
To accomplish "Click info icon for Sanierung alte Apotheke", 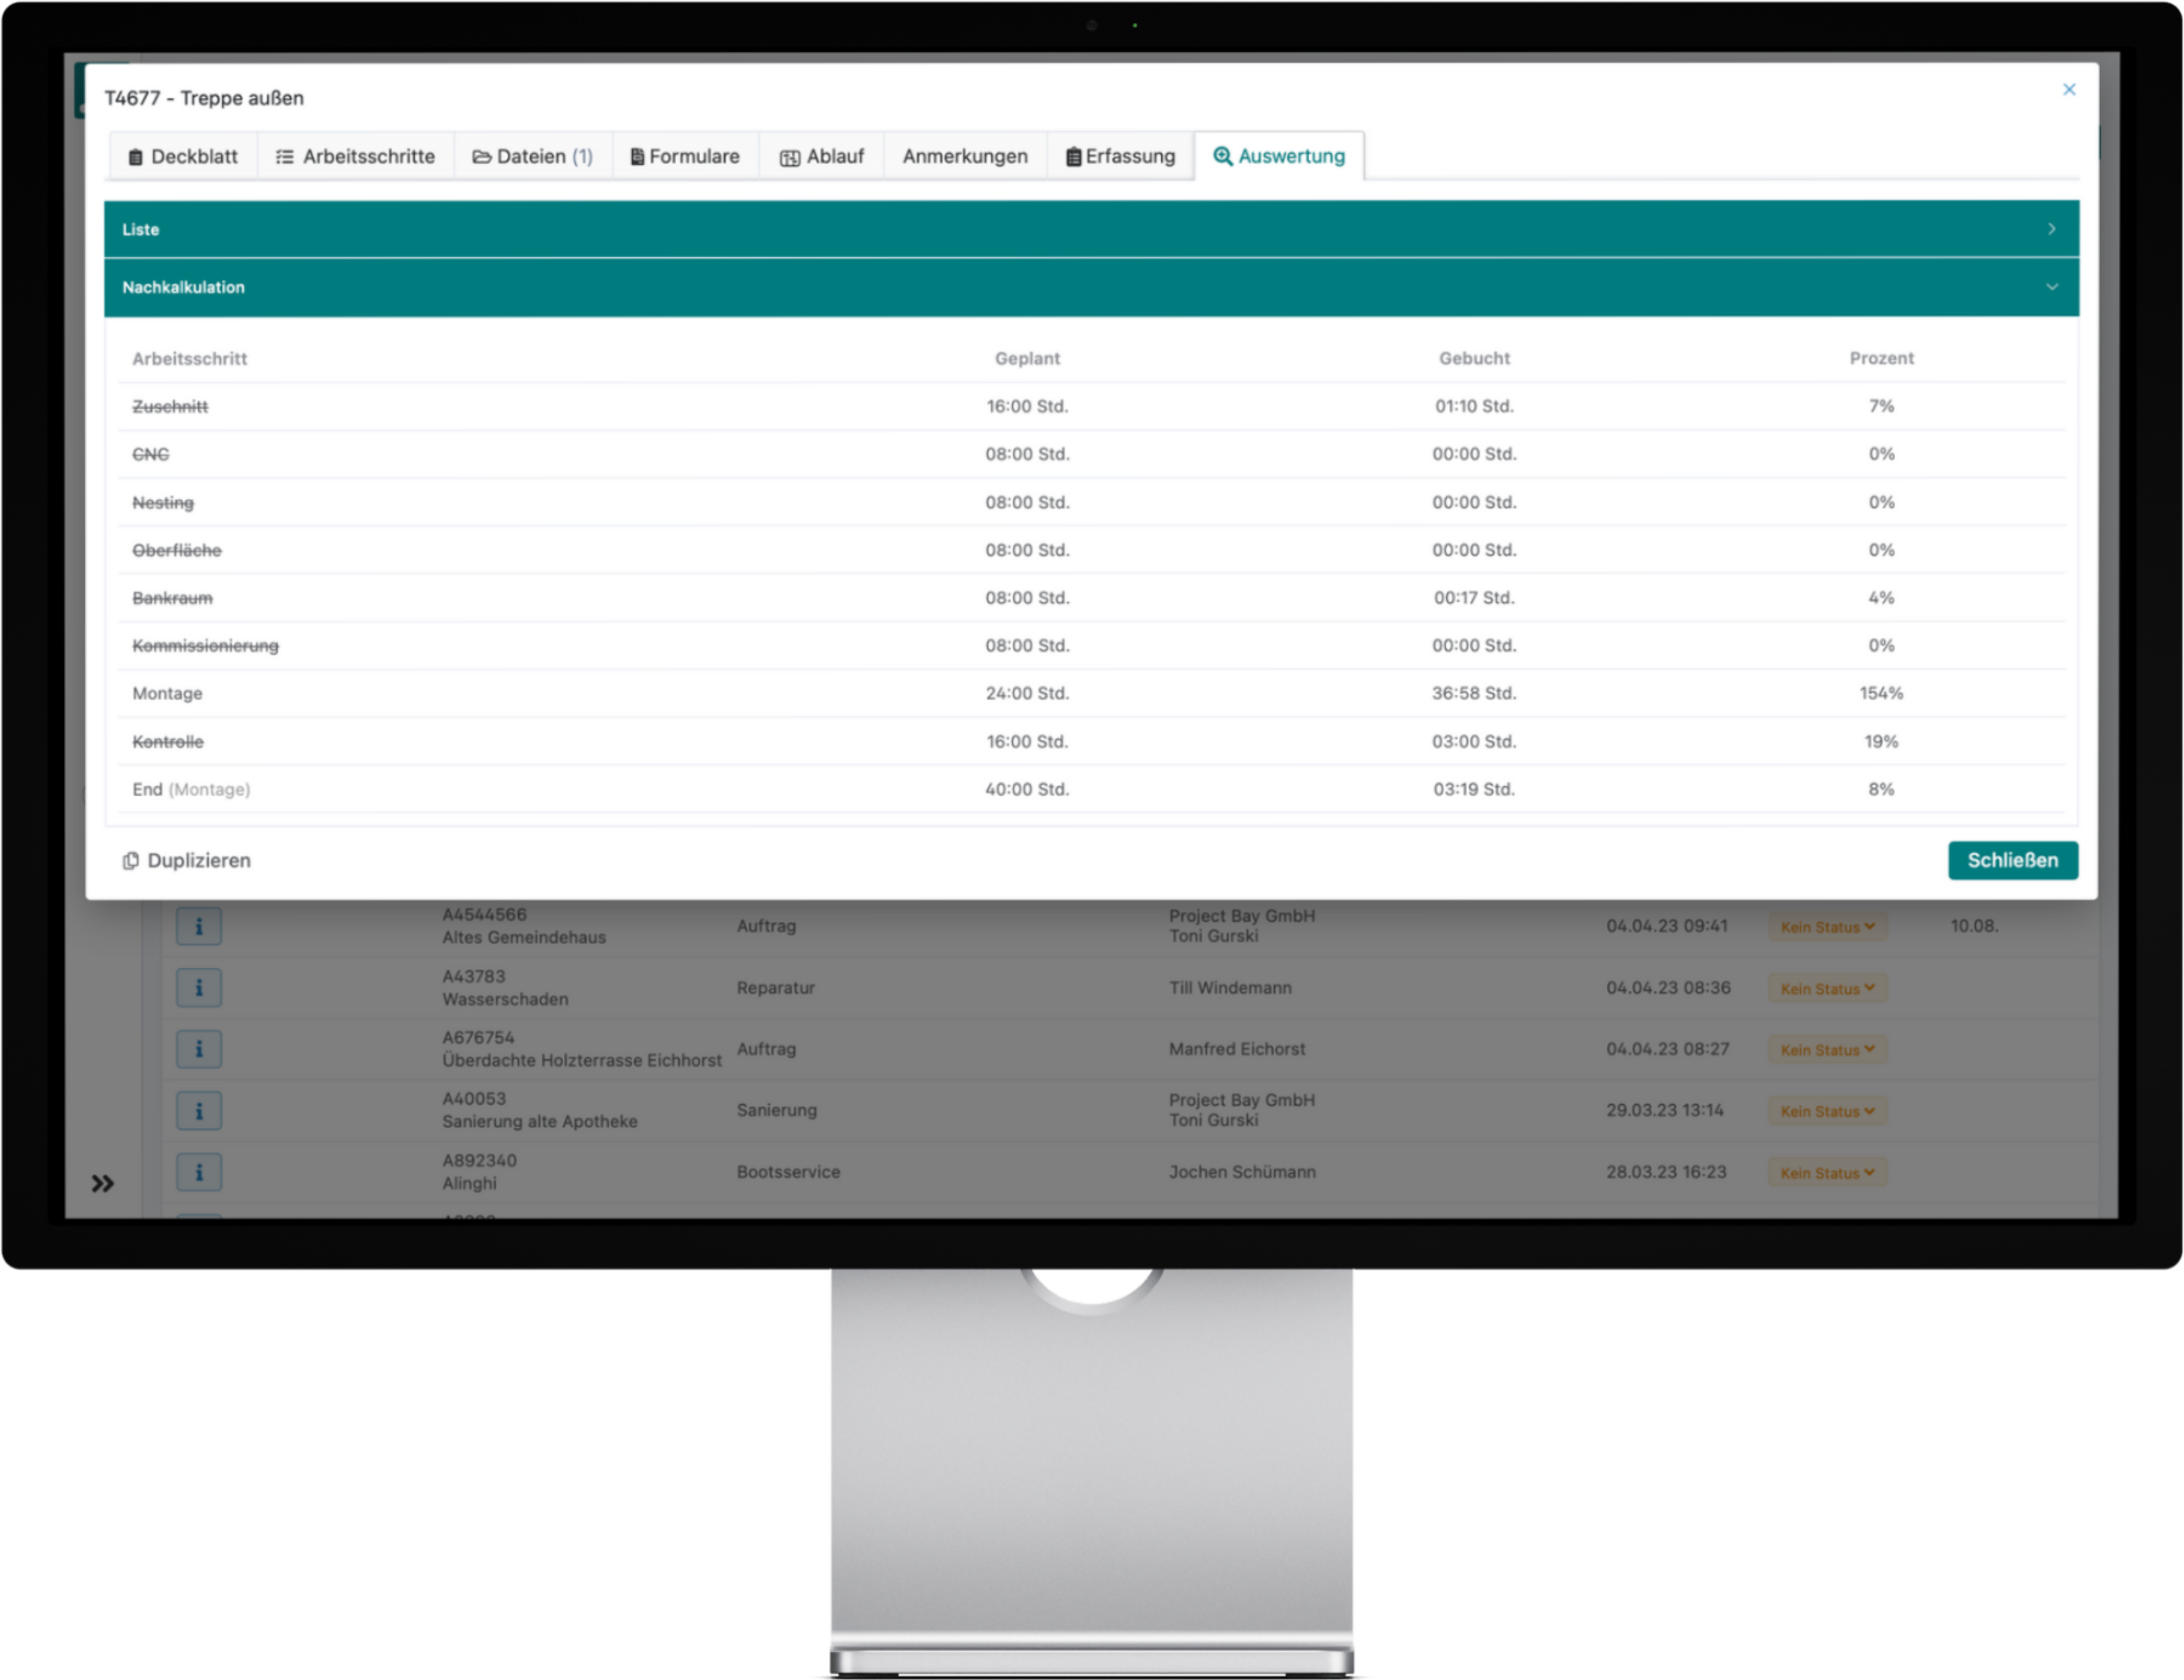I will (199, 1111).
